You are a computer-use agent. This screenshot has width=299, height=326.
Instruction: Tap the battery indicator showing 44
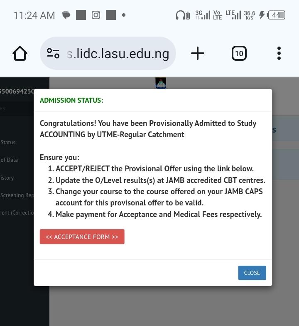click(x=277, y=15)
